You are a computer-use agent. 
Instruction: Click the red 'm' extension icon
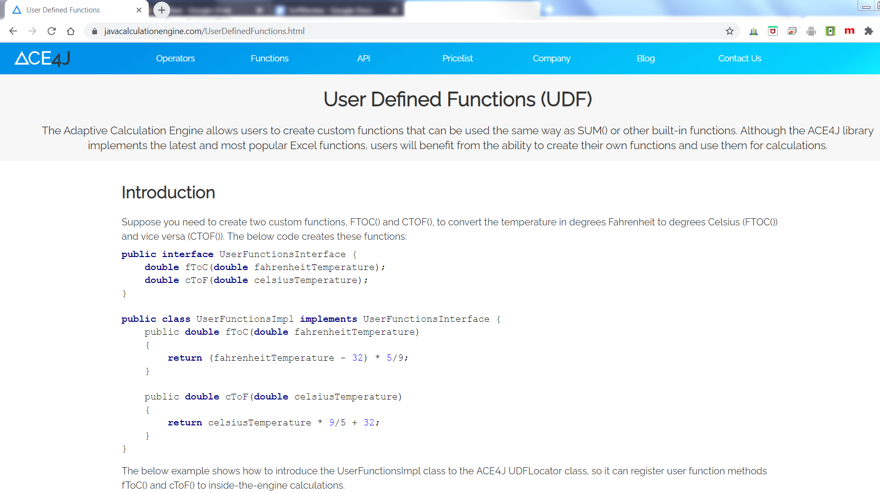849,31
